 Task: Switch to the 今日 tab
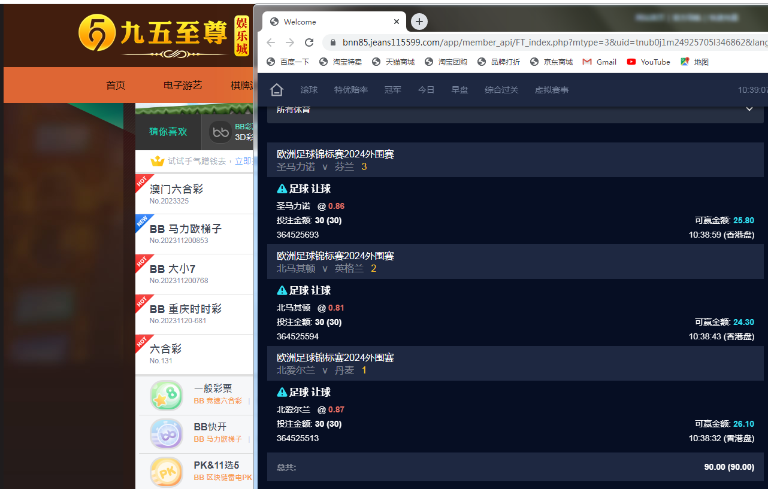(x=427, y=90)
